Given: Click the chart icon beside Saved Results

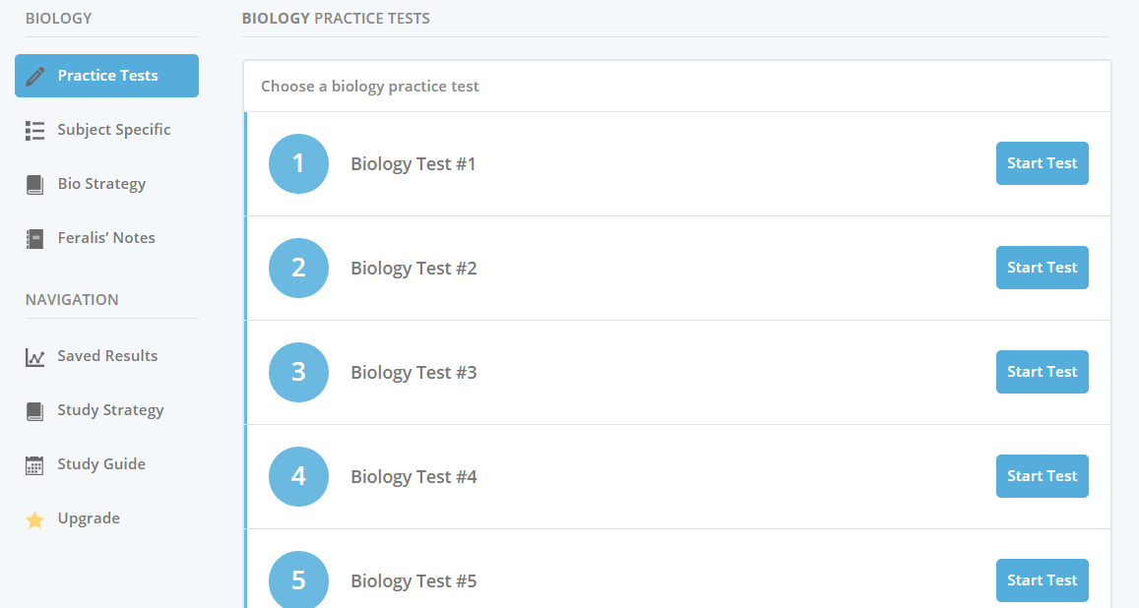Looking at the screenshot, I should coord(34,357).
